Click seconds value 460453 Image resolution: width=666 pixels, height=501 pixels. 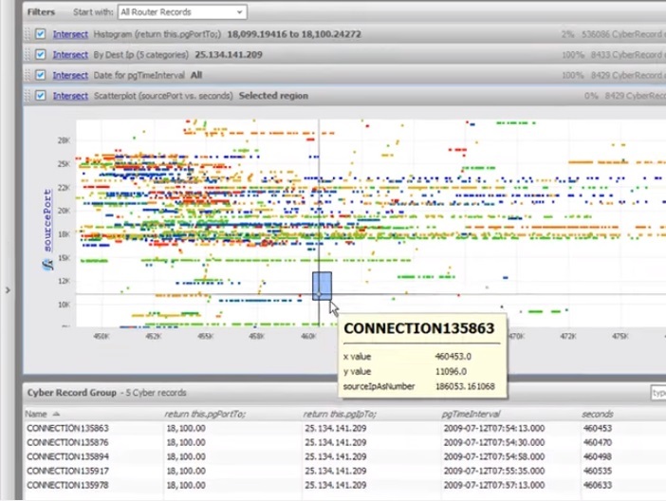coord(598,428)
